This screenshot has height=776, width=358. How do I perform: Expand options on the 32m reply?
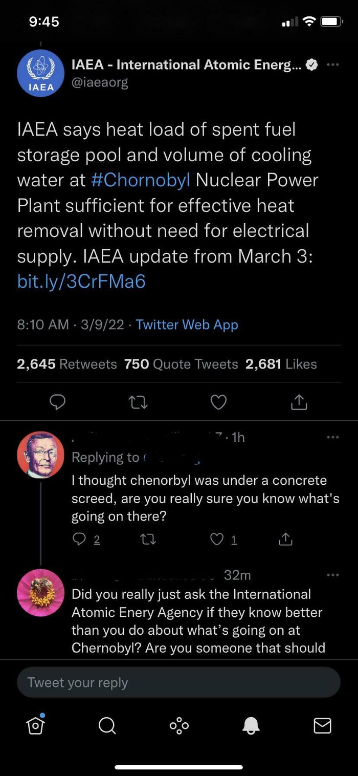point(333,574)
